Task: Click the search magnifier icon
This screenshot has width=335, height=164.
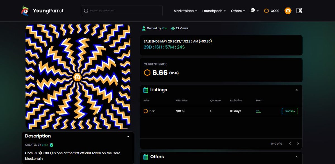Action: click(86, 11)
